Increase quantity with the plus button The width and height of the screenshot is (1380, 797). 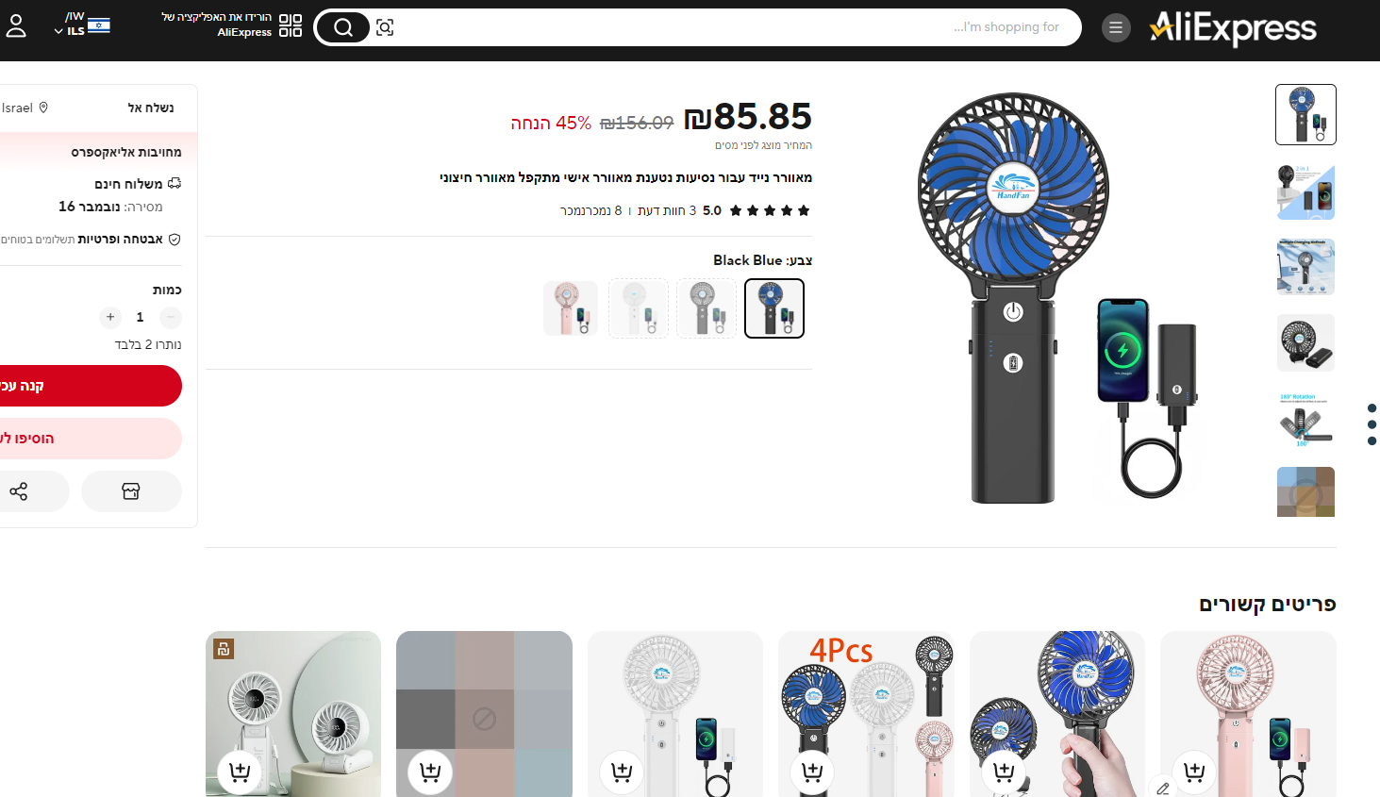110,317
